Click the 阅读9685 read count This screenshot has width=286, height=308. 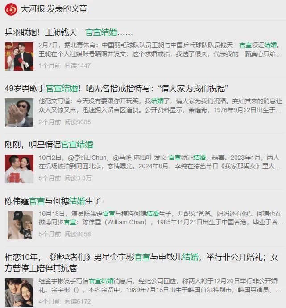[x=77, y=122]
